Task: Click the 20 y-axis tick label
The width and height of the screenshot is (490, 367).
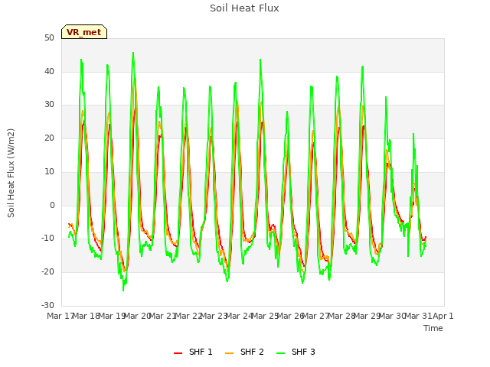Action: click(49, 138)
